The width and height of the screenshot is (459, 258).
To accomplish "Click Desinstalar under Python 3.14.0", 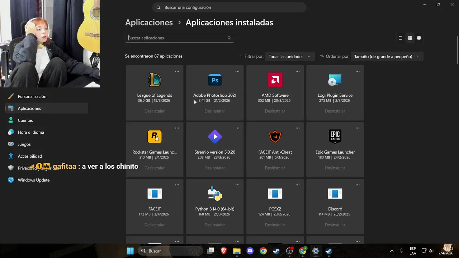I will (x=215, y=225).
